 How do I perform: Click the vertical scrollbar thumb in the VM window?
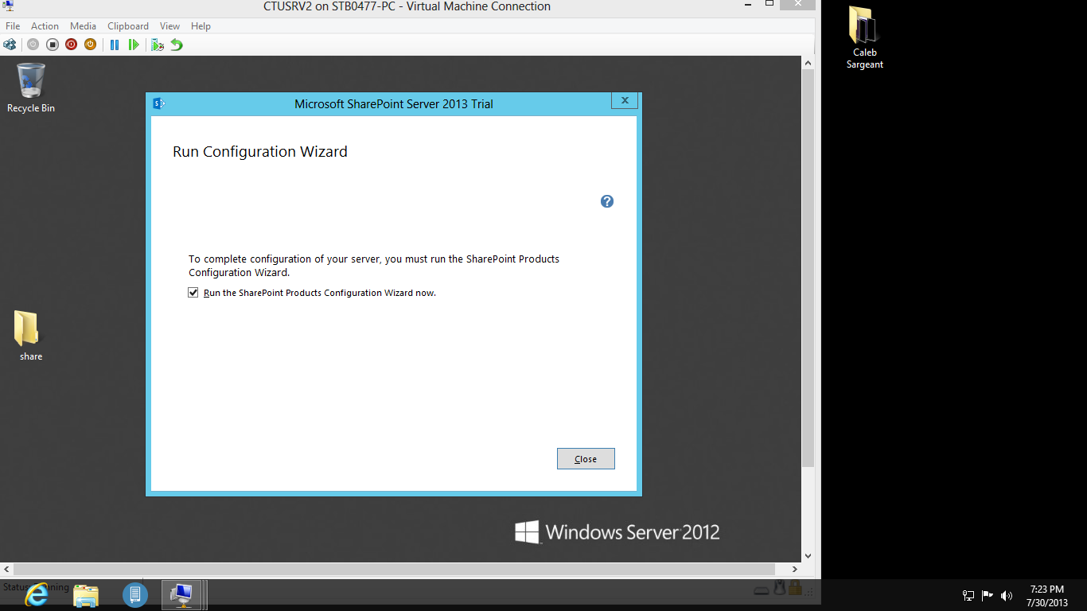click(808, 267)
